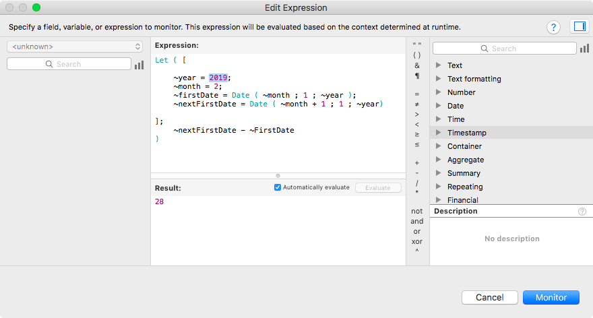
Task: Insert the plus operator
Action: coord(416,163)
